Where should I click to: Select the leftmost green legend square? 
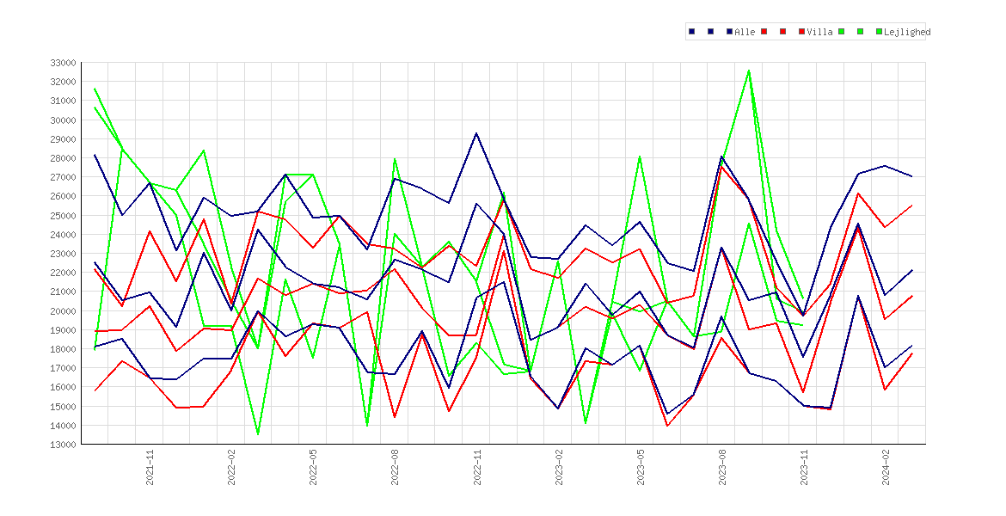point(840,32)
